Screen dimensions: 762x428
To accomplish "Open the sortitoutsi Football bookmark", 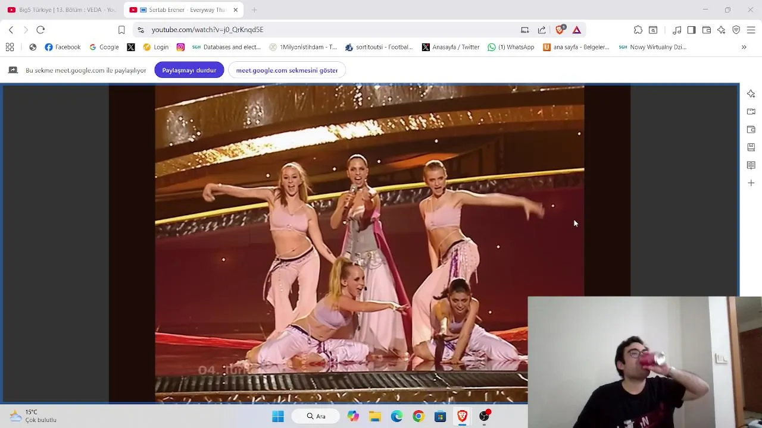I will pos(379,47).
